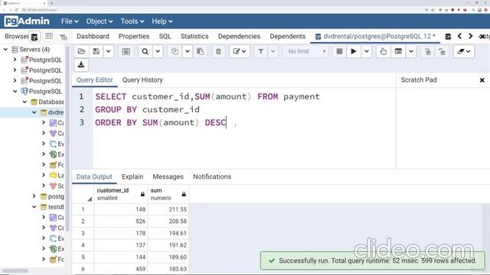Viewport: 490px width, 275px height.
Task: Select the dvdrental/postgres@PostgreSQL 12 tab
Action: 375,36
